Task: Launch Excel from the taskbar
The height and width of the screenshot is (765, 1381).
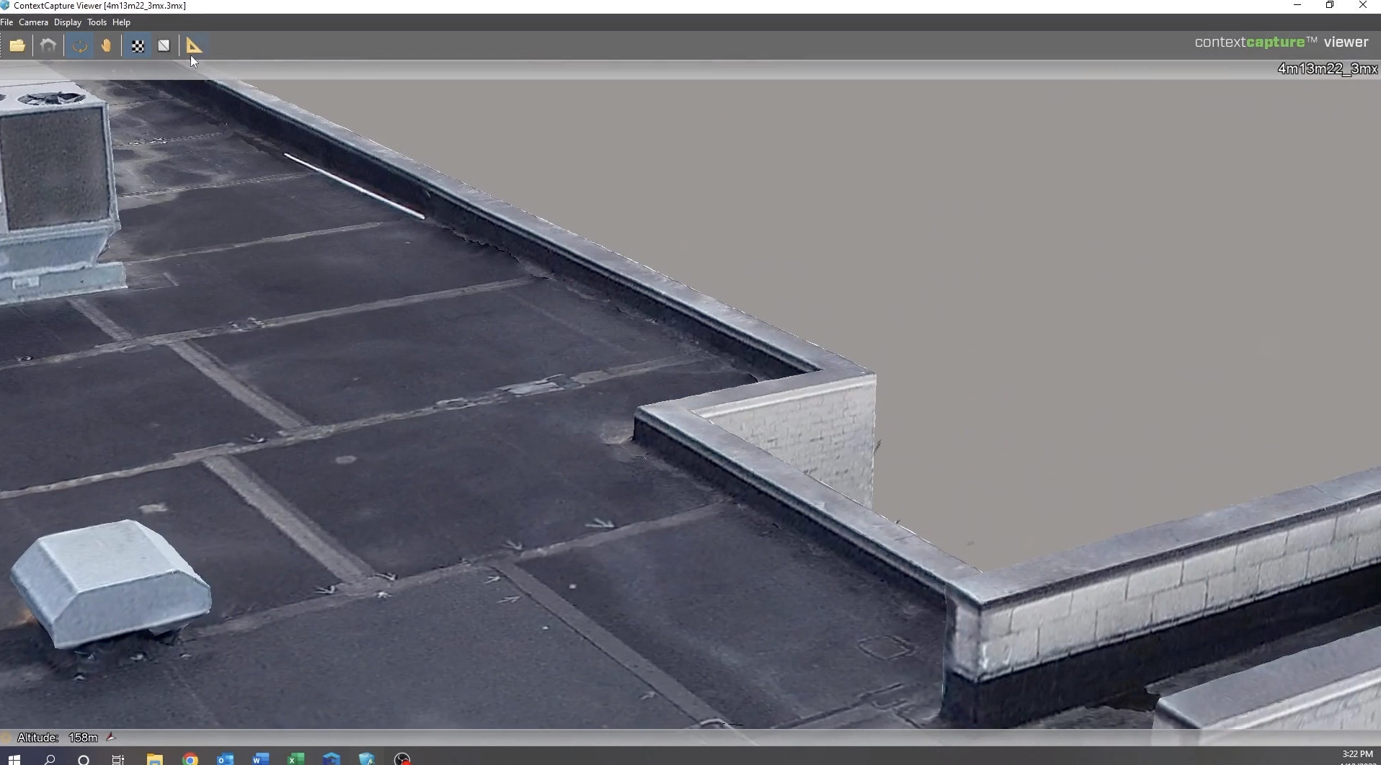Action: [296, 759]
